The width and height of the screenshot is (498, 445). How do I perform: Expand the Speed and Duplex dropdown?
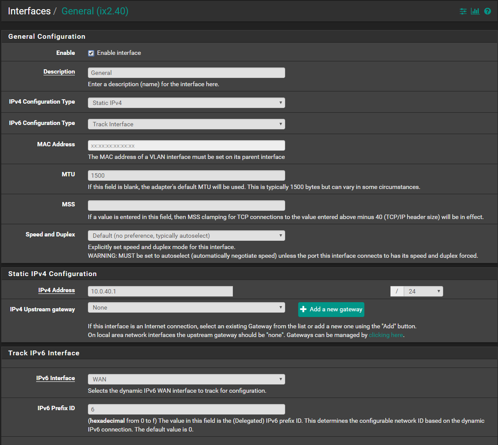tap(186, 236)
